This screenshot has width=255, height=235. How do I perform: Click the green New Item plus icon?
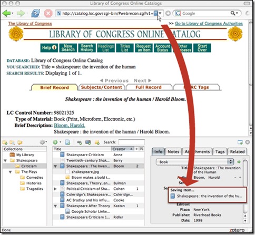(x=55, y=142)
